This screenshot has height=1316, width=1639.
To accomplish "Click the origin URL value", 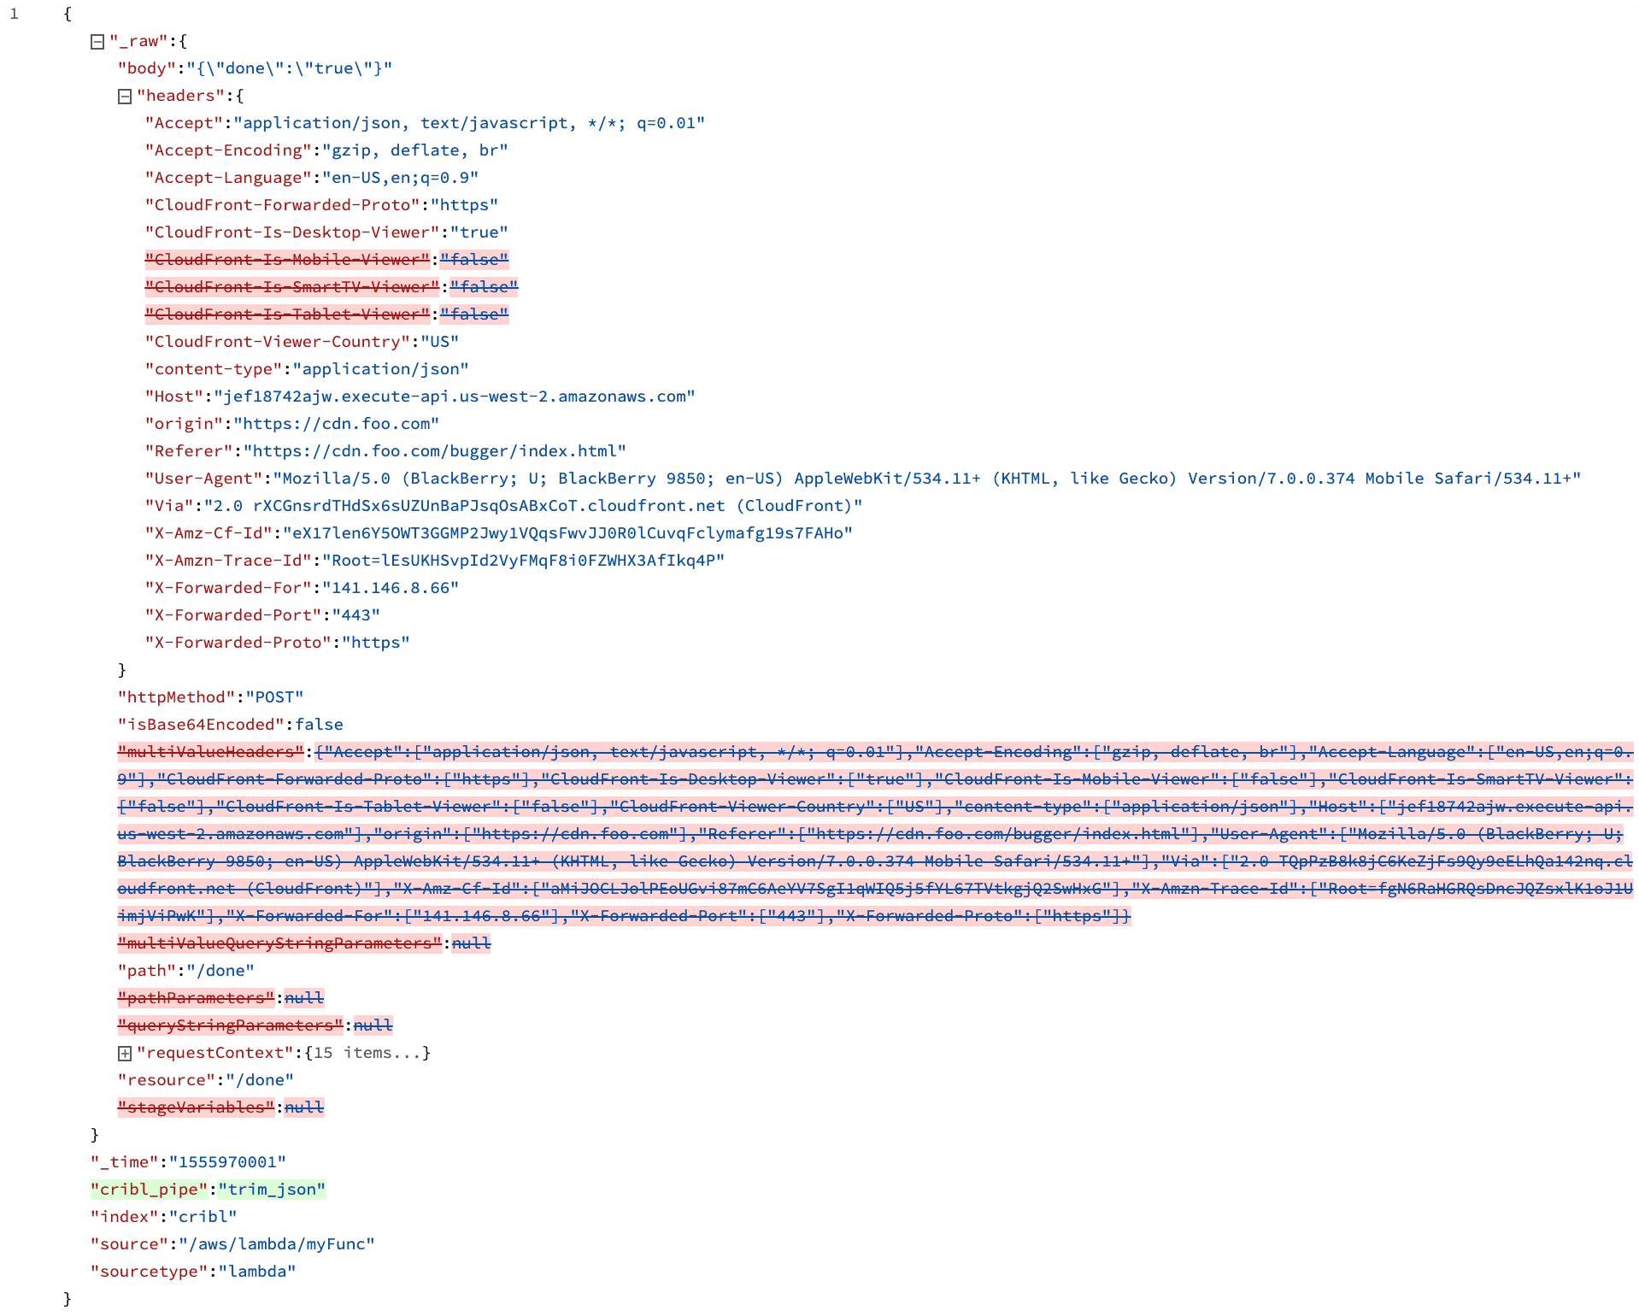I will (x=336, y=424).
